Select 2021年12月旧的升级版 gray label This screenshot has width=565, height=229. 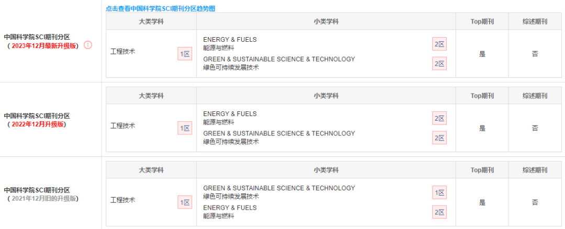point(44,198)
